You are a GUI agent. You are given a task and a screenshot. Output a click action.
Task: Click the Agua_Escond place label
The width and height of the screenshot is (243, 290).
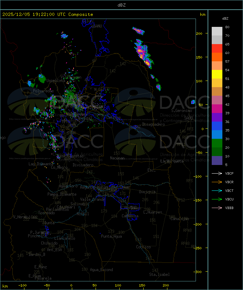pos(101,270)
